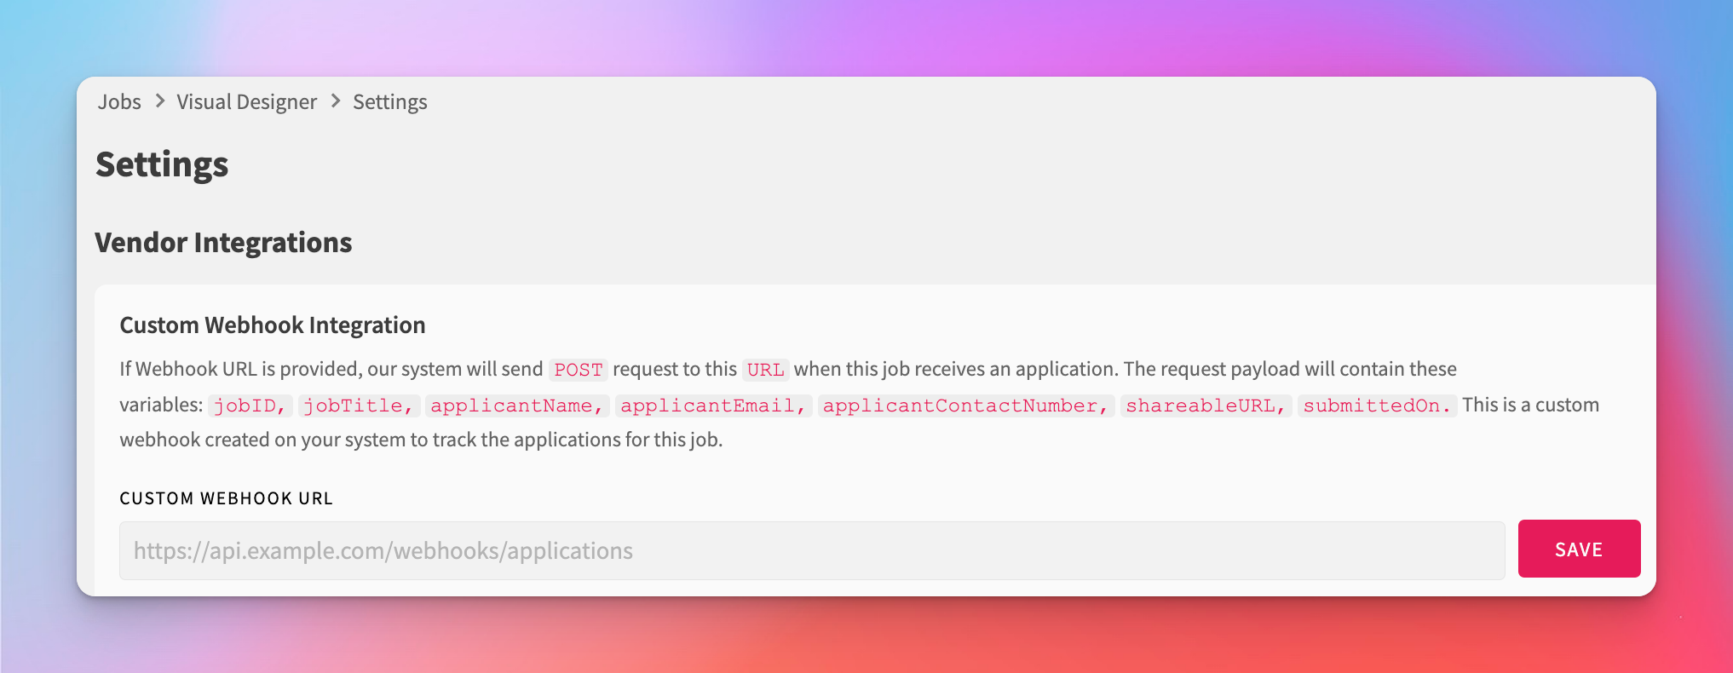Click the Jobs breadcrumb link
This screenshot has width=1733, height=673.
[119, 102]
